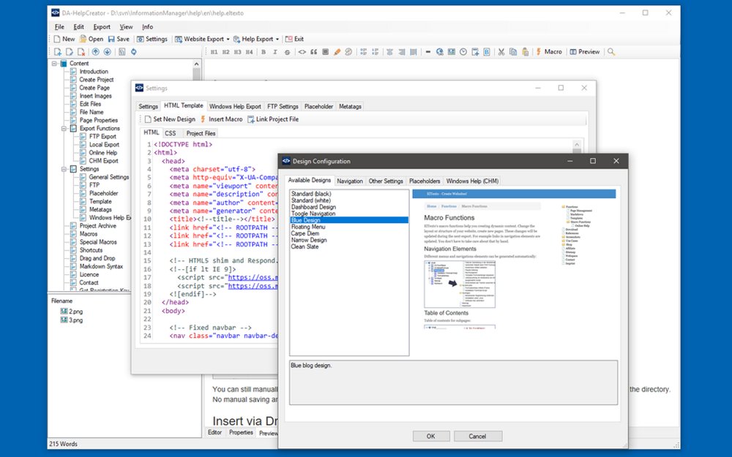
Task: Click the highlighter marker icon
Action: [337, 52]
